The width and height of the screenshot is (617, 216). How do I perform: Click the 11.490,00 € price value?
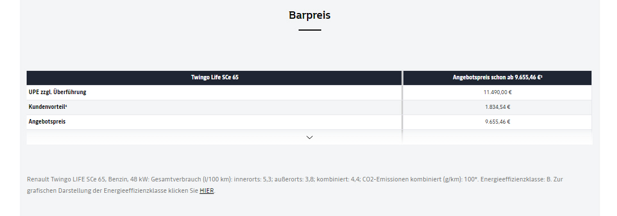(x=497, y=92)
